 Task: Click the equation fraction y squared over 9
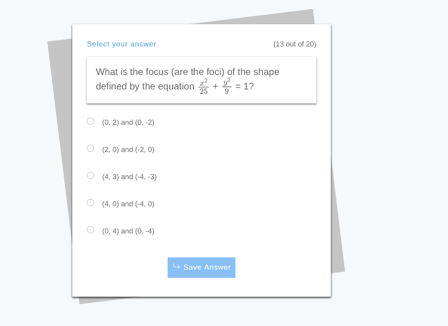pos(226,86)
